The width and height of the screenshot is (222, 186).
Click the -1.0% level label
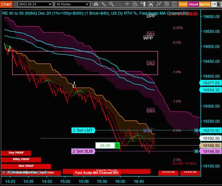177,72
